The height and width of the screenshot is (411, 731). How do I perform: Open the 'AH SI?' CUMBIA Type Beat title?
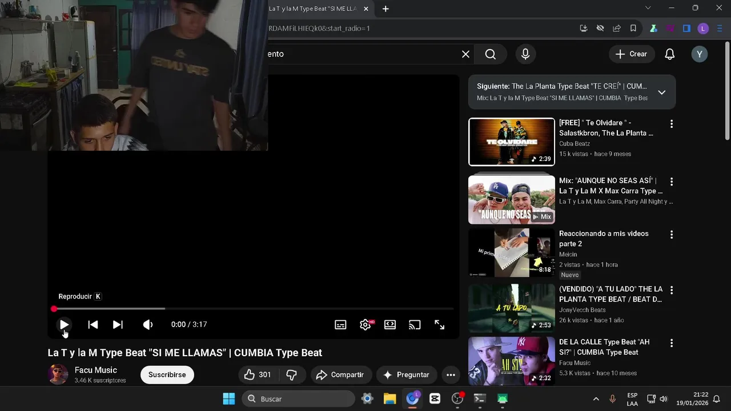[604, 347]
